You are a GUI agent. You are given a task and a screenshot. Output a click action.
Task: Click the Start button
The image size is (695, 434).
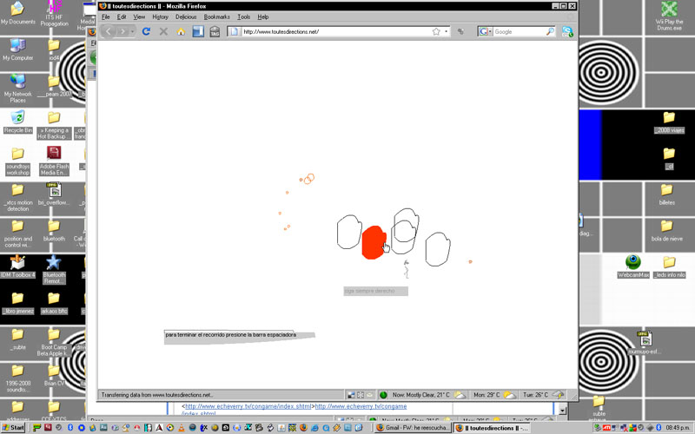[x=13, y=428]
